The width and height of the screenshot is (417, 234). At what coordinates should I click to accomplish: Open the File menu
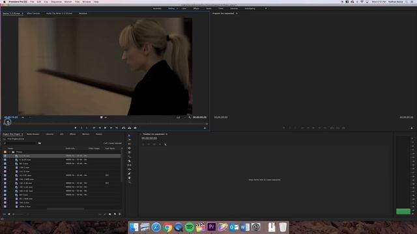pos(32,2)
